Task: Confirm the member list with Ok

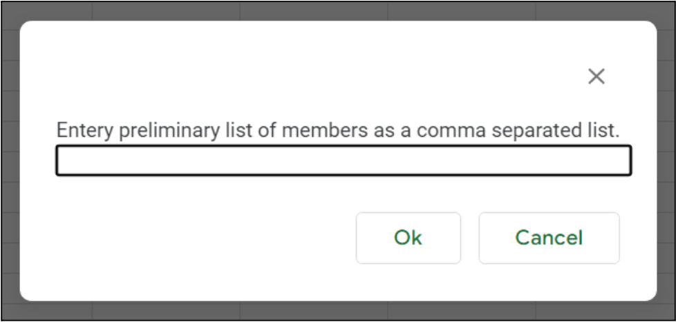Action: [x=409, y=238]
